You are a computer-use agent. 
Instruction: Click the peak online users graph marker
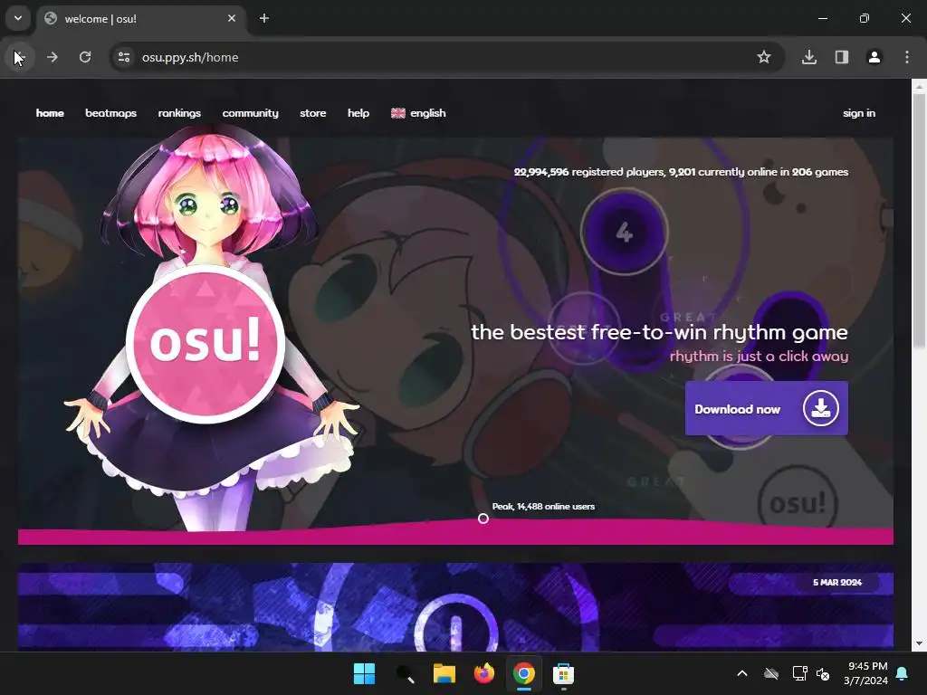click(483, 519)
